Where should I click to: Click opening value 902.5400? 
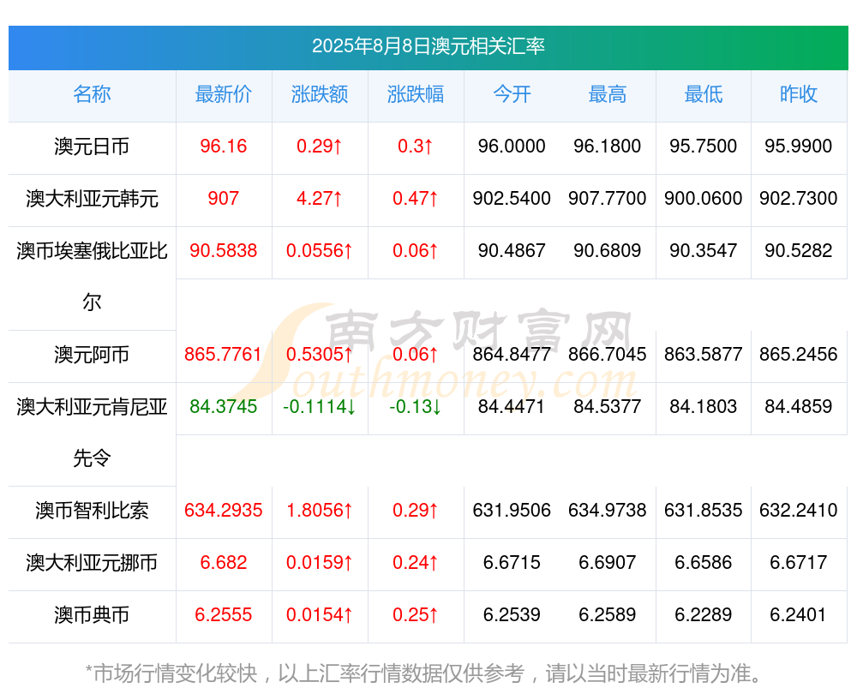(x=512, y=198)
